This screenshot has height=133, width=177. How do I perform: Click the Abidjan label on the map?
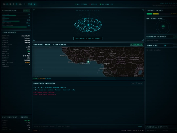coord(82,64)
